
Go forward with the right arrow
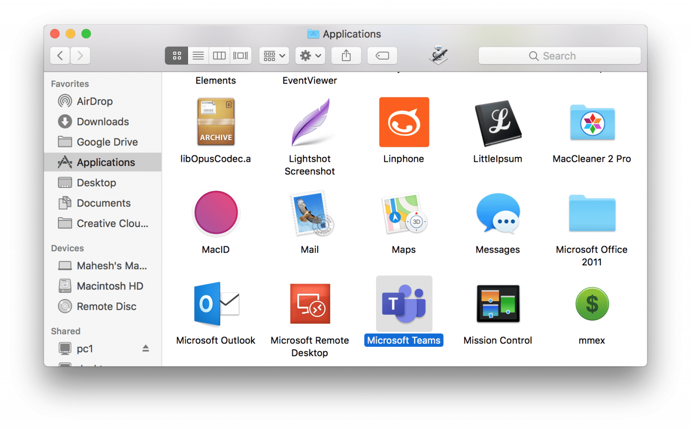pos(81,56)
